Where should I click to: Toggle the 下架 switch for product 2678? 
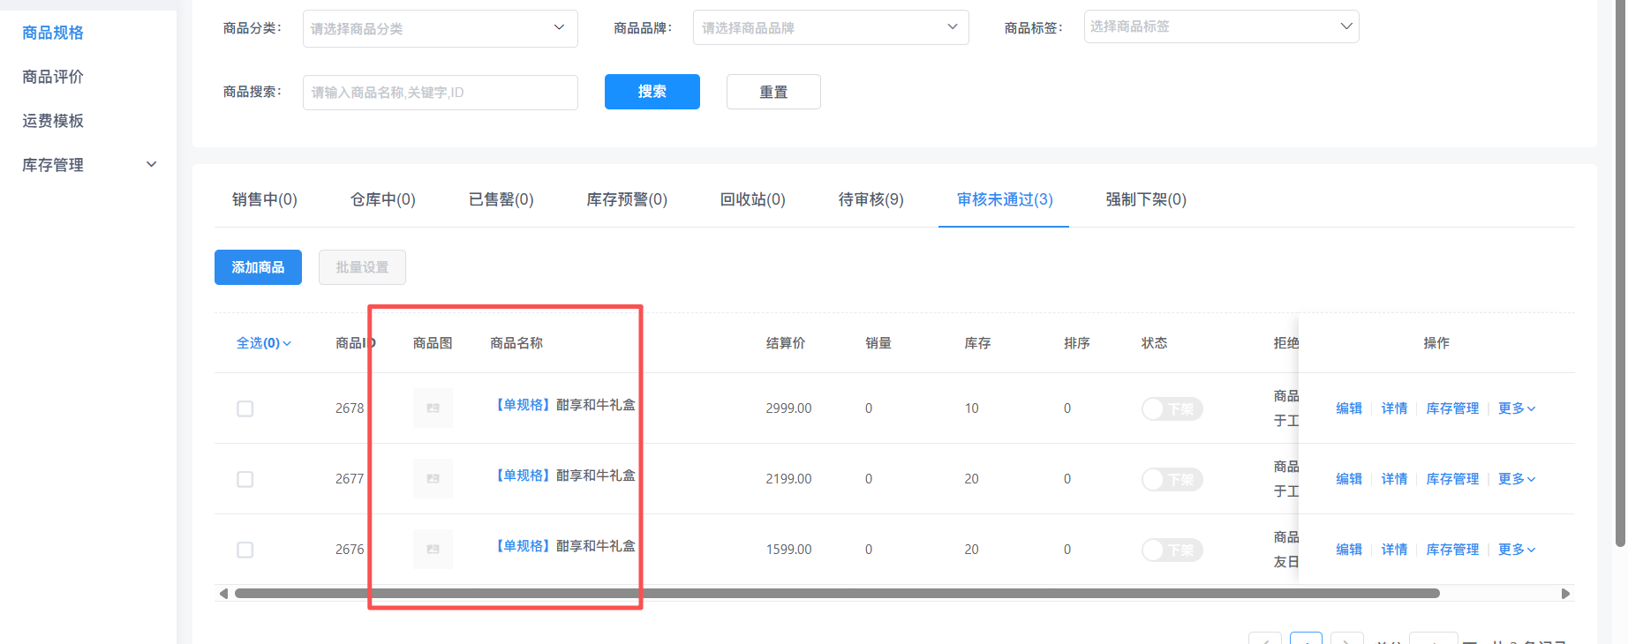[1172, 409]
